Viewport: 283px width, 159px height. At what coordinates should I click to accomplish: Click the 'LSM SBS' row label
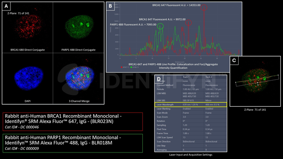161,100
